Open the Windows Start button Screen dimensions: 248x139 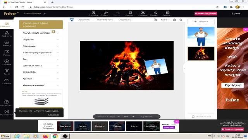click(5, 136)
